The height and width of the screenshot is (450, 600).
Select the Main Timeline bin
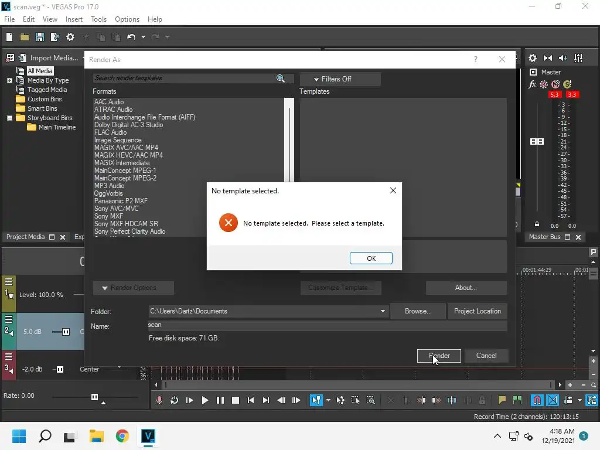click(57, 127)
